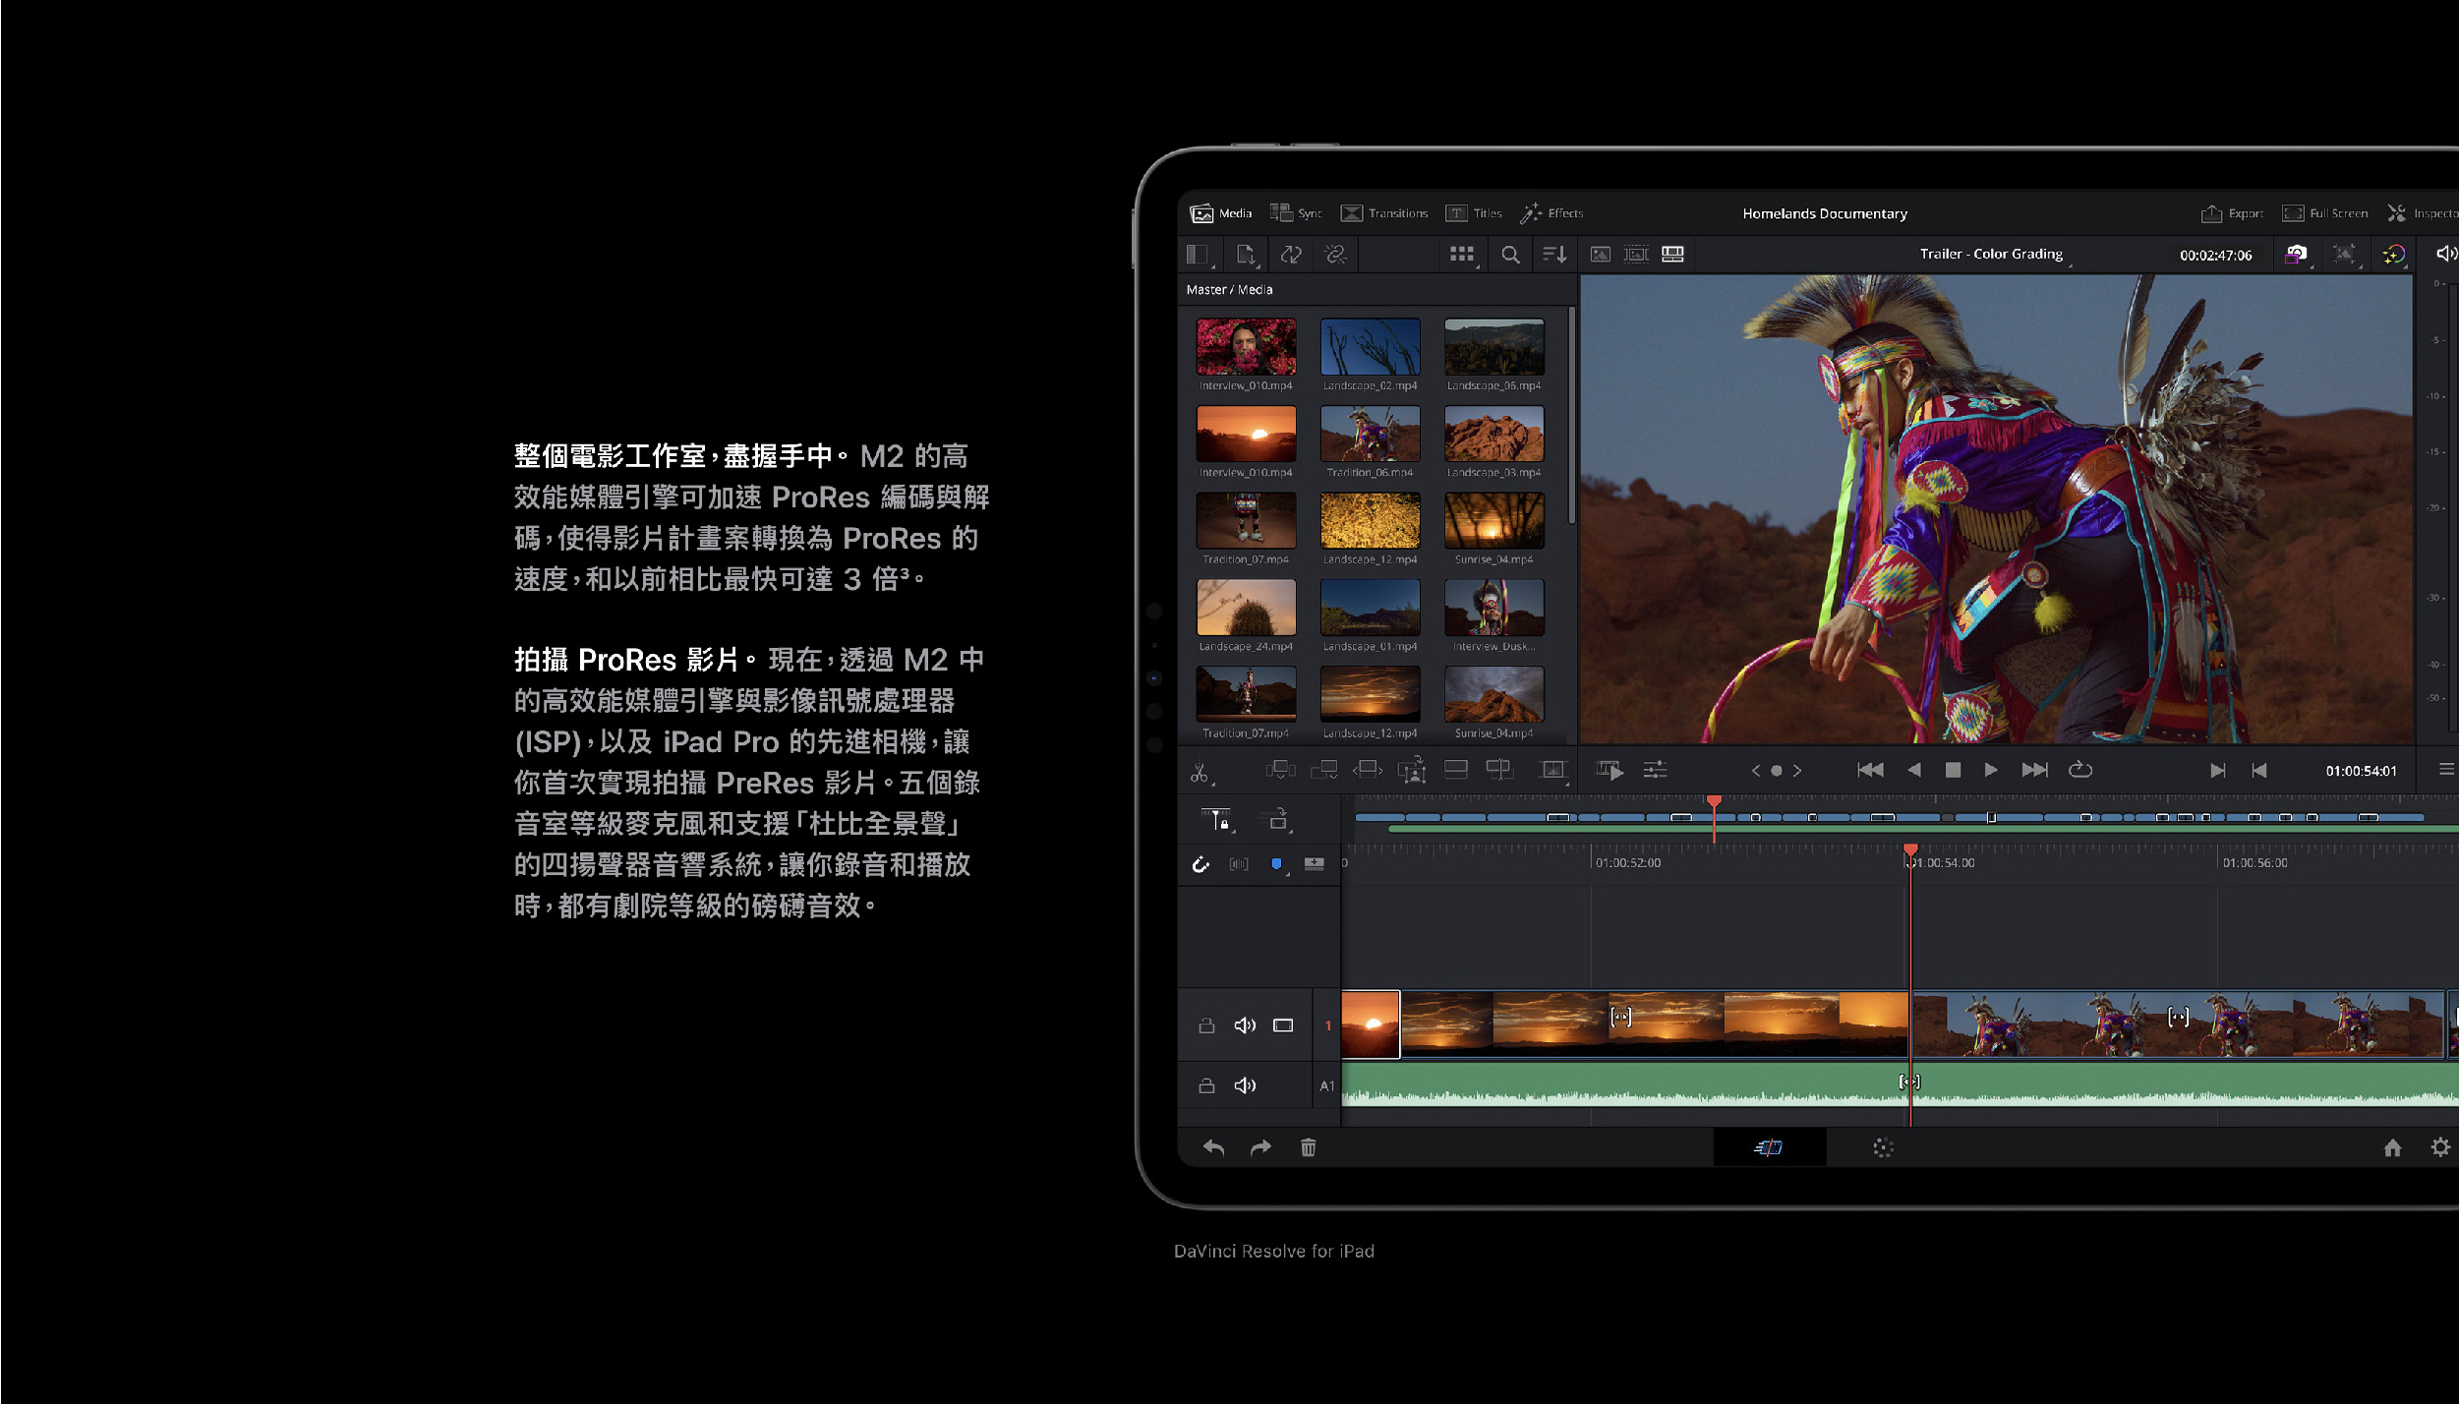Click the Place on Top icon
Screen dimensions: 2459x1404
[1455, 770]
